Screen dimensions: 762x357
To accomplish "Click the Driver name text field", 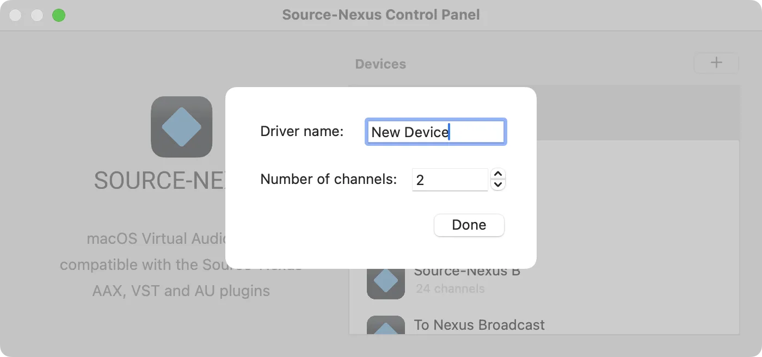I will tap(436, 132).
